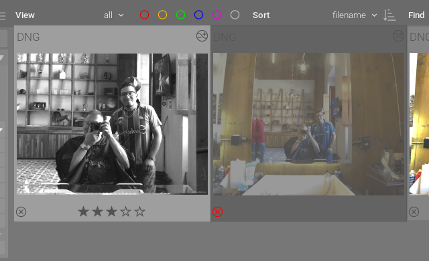Reject the third image
The height and width of the screenshot is (261, 429).
tap(414, 212)
